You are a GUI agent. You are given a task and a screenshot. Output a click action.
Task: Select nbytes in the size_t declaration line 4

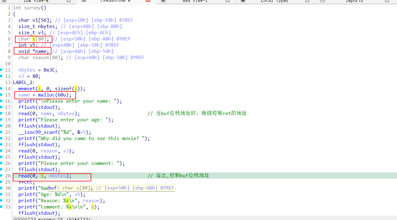pyautogui.click(x=46, y=26)
